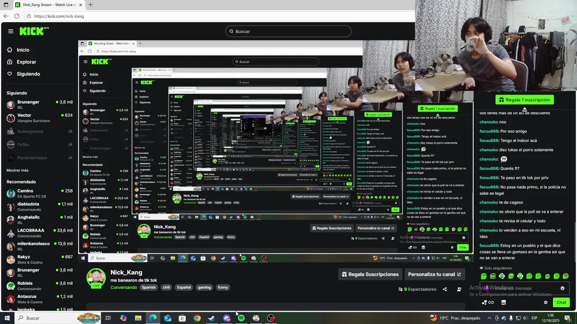Select the Spanish tag

coord(148,288)
